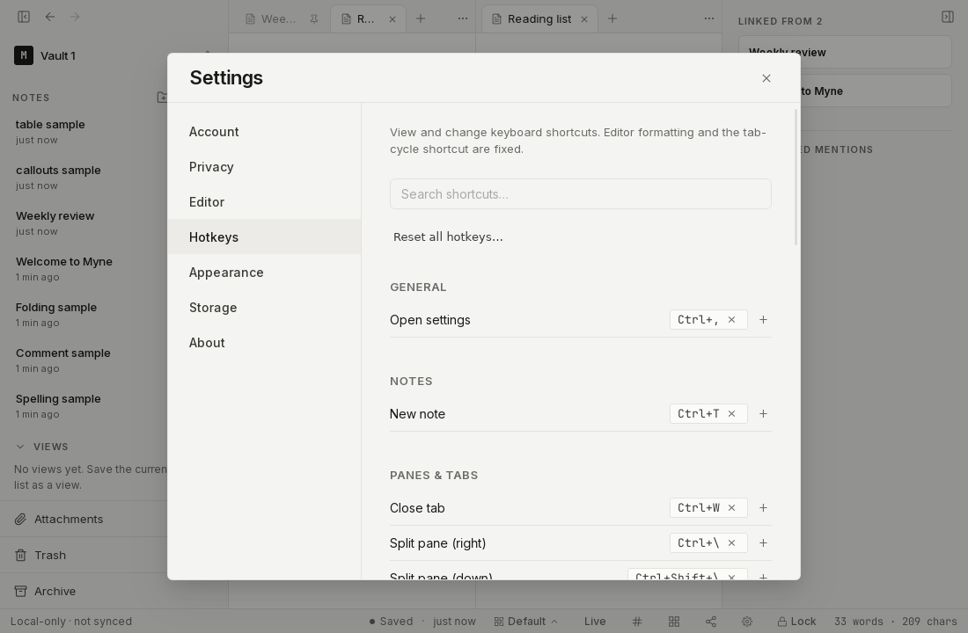Add a shortcut for Close tab
The height and width of the screenshot is (633, 968).
click(x=763, y=508)
